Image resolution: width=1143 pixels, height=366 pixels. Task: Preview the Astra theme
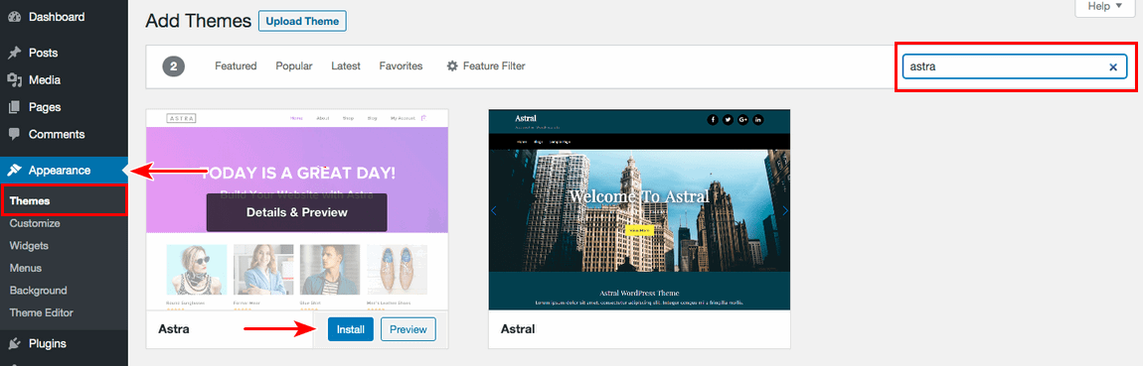click(408, 329)
